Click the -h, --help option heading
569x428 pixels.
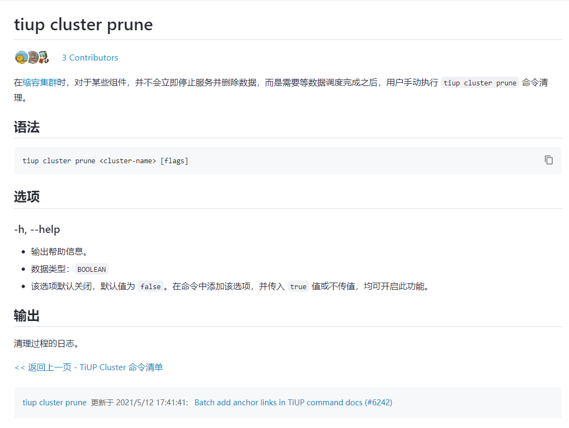(37, 229)
